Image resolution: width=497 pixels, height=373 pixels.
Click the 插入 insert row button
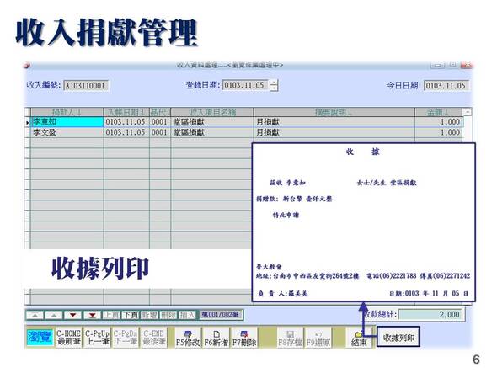tap(187, 315)
